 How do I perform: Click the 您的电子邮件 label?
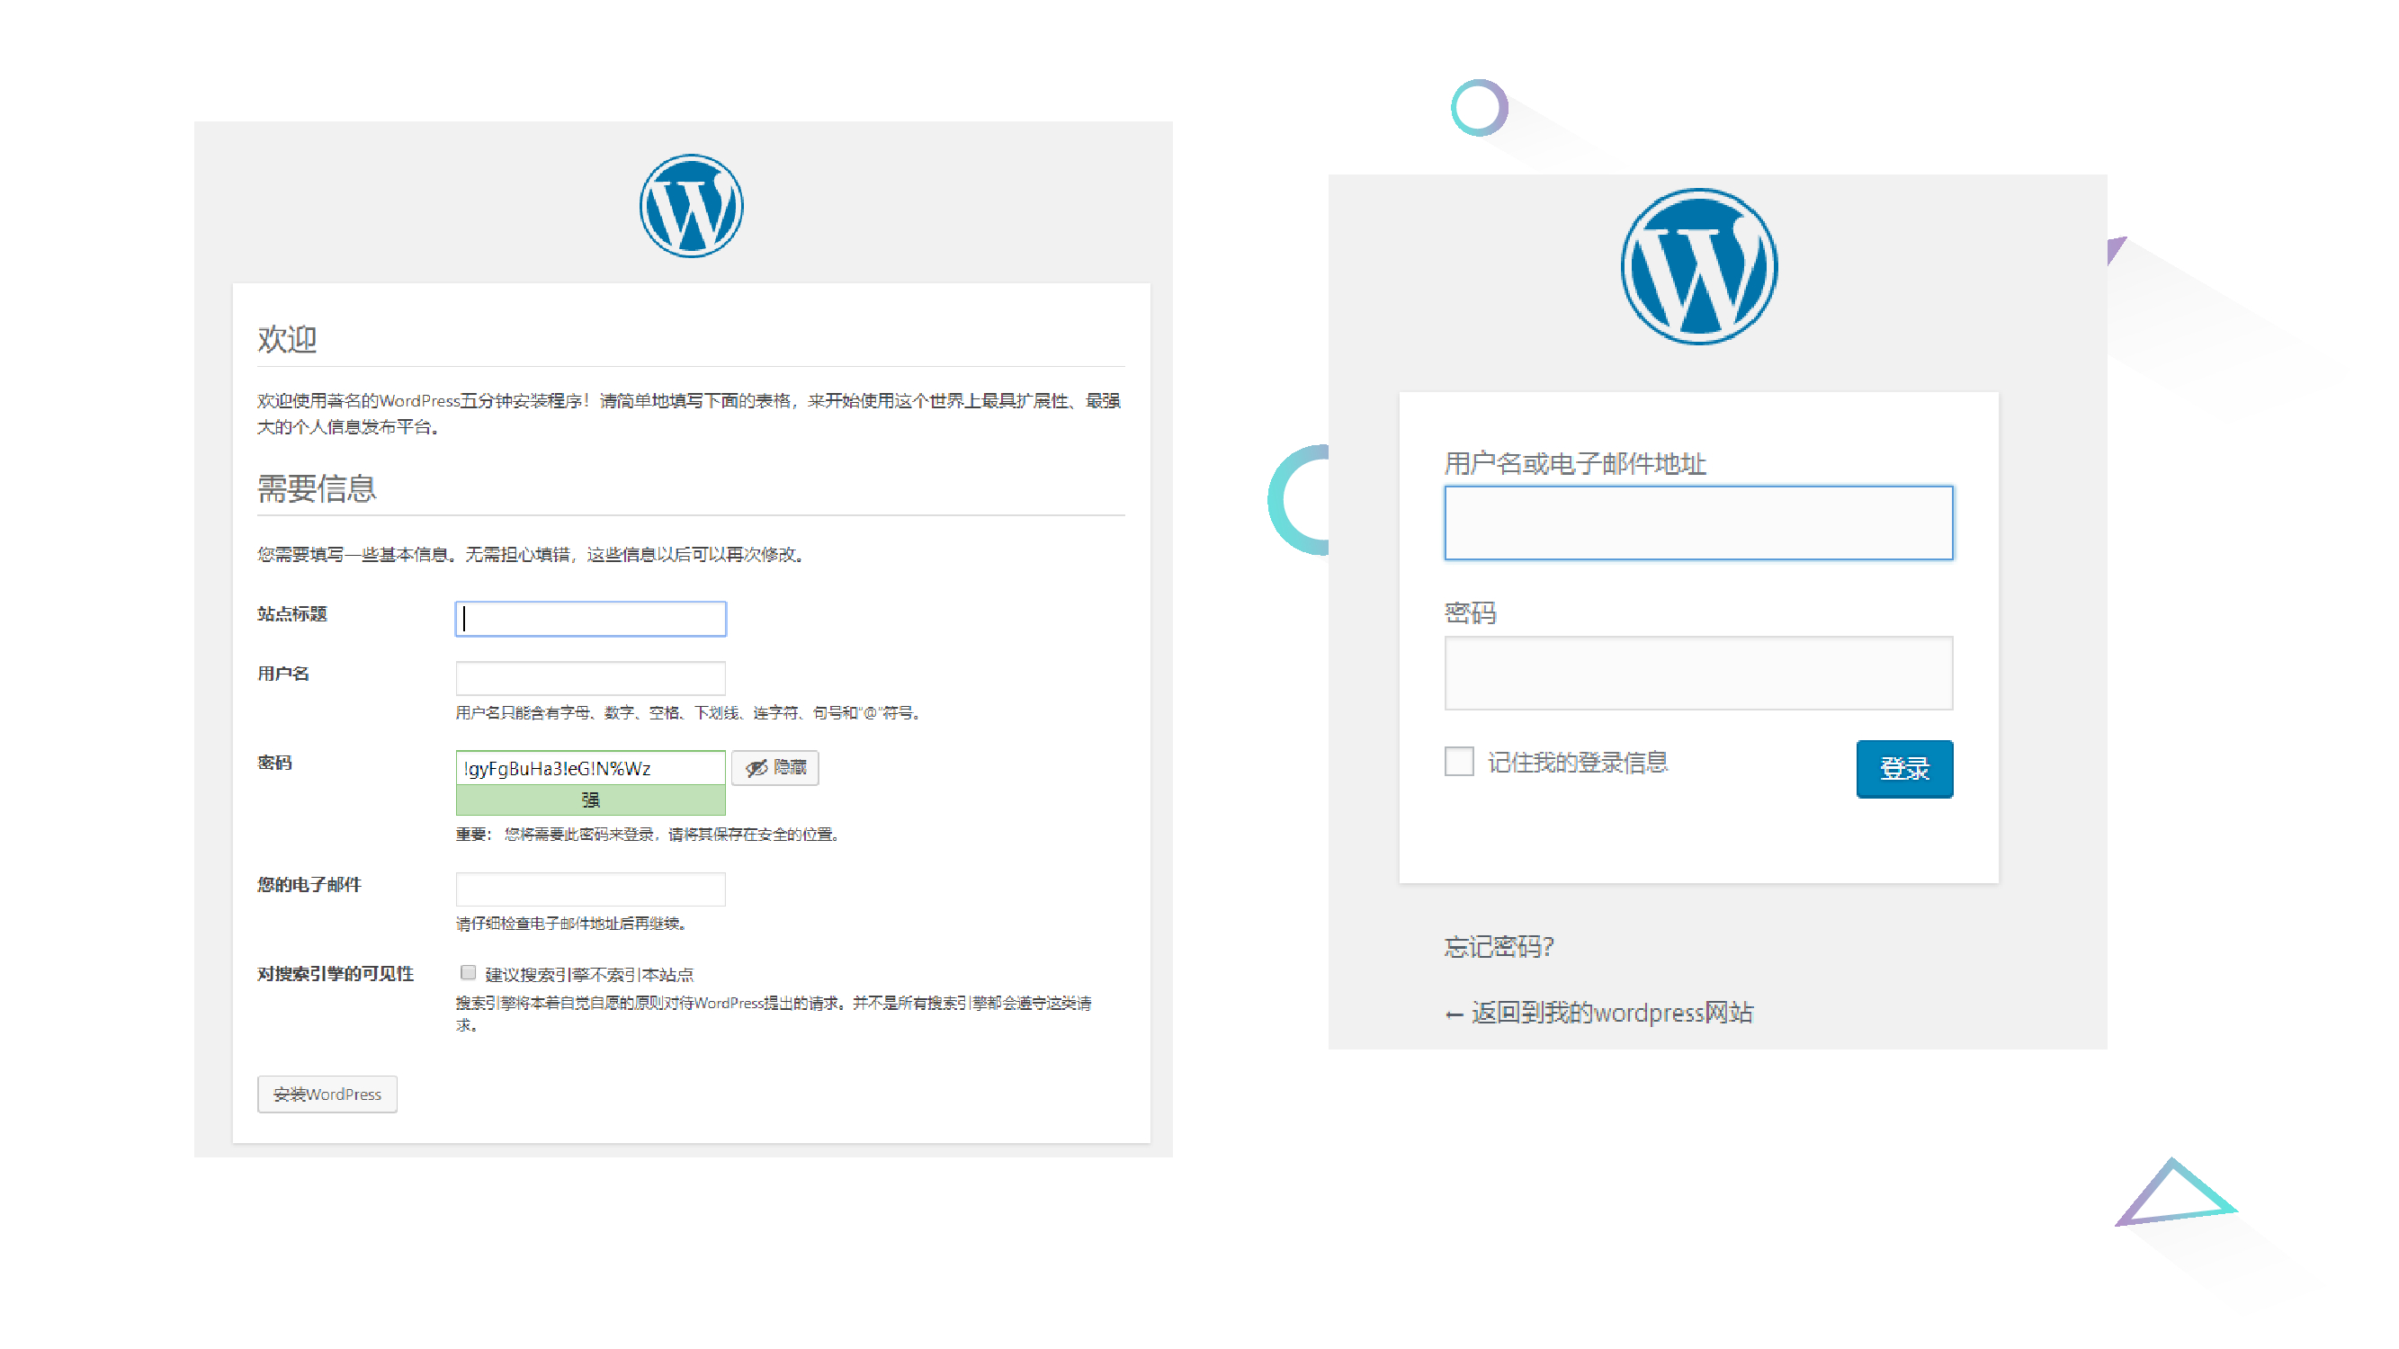click(x=309, y=884)
